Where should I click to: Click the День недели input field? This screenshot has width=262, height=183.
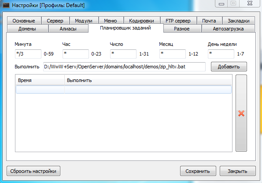[221, 54]
